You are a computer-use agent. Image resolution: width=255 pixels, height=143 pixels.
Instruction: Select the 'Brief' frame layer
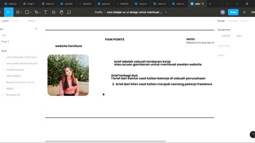[4, 51]
